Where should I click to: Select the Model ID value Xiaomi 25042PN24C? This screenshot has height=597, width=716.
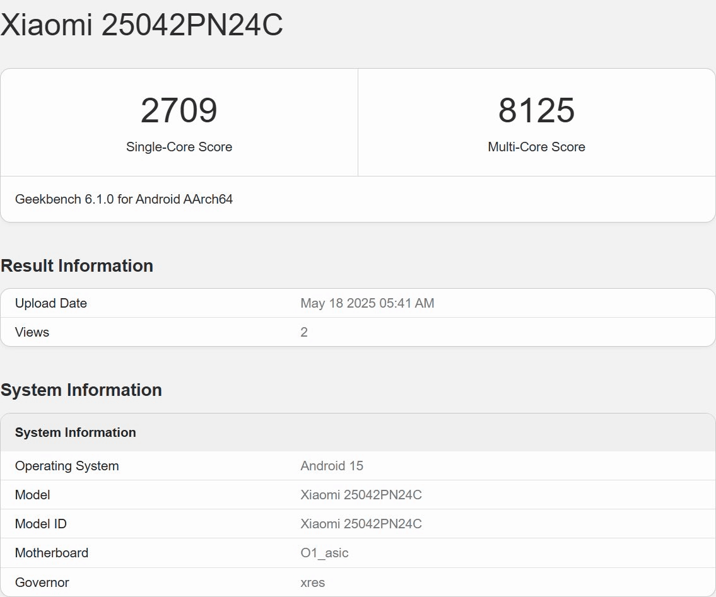point(361,524)
